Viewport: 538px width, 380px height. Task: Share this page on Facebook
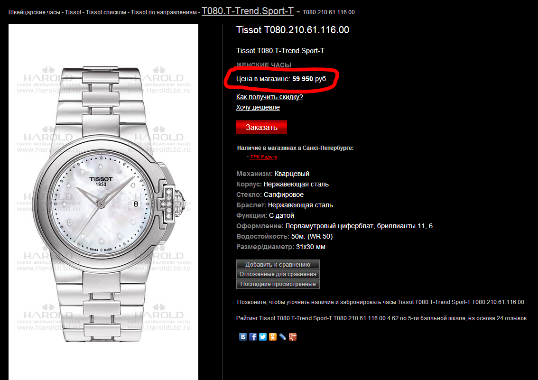click(x=252, y=337)
